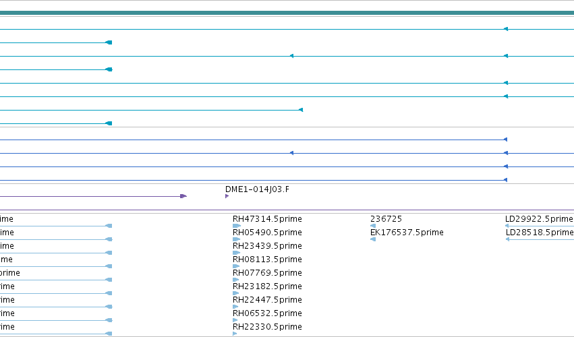Select the left-pointing glyph under 236725
Viewport: 574px width, 337px height.
pos(373,226)
